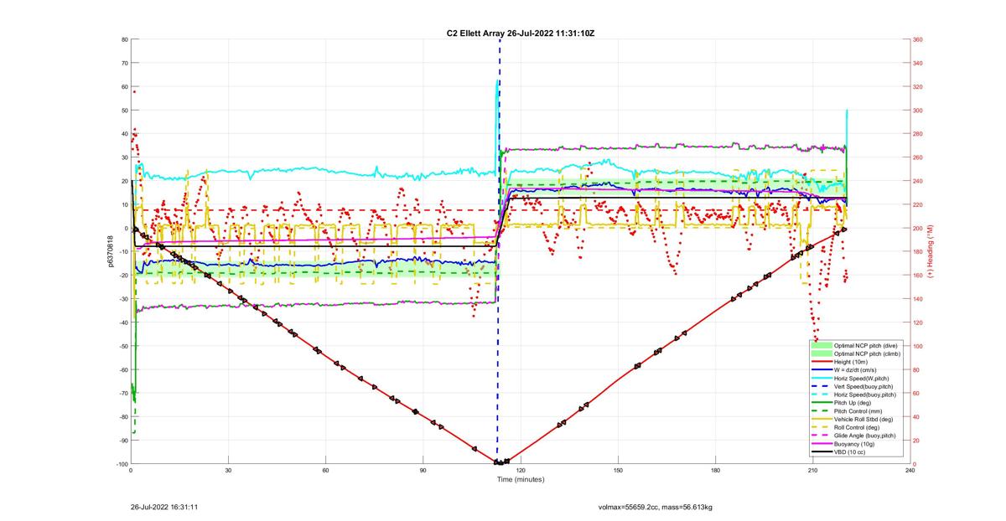Click the x-axis tick label '240'

[x=910, y=471]
